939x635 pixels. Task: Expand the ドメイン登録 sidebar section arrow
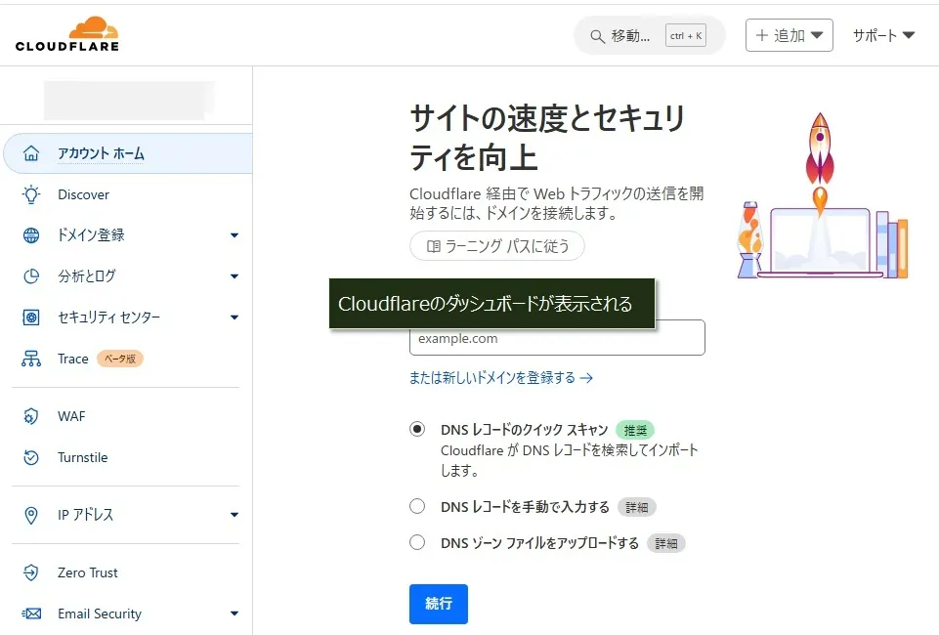point(235,235)
